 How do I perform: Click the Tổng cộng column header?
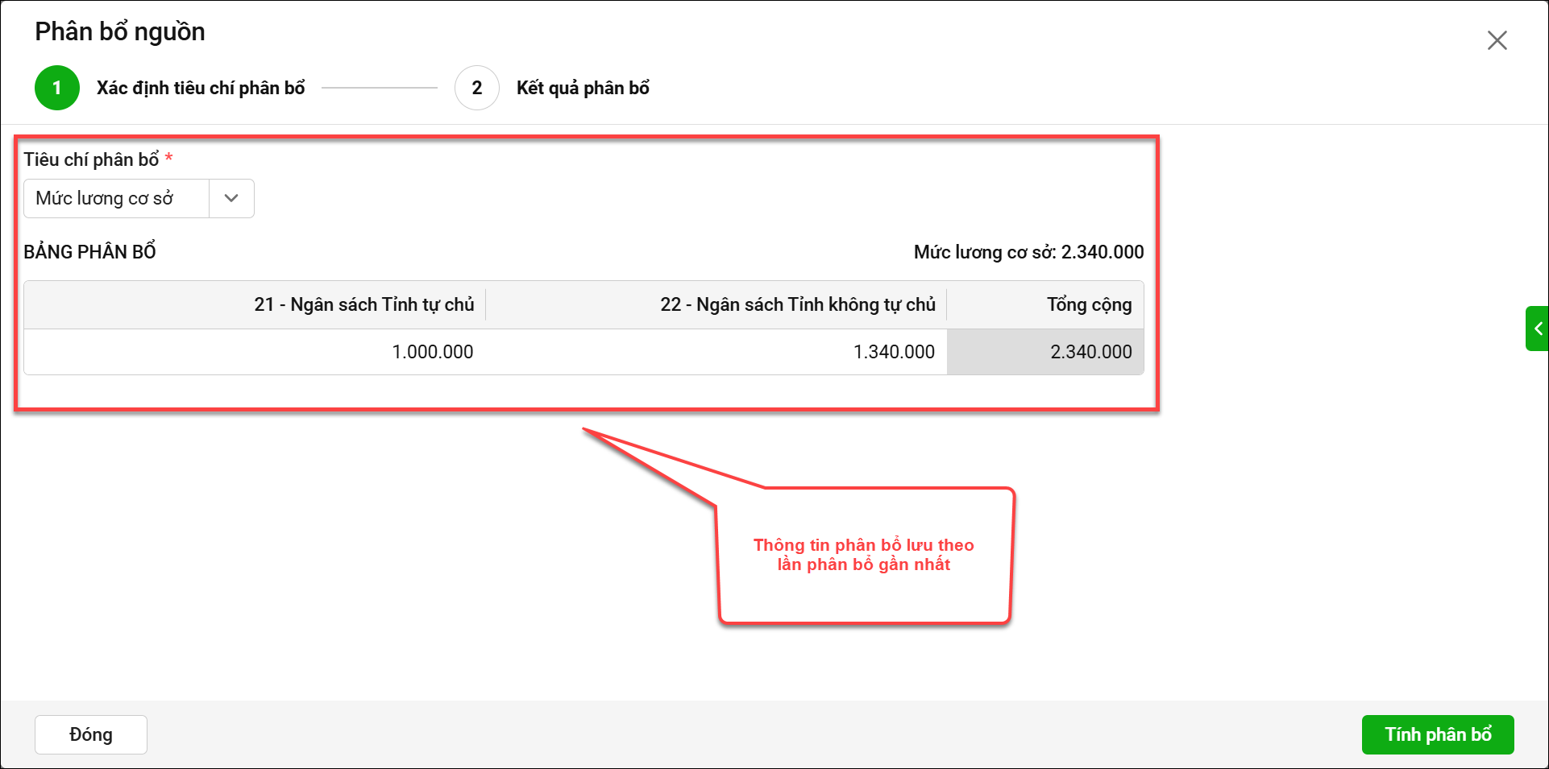(1089, 304)
